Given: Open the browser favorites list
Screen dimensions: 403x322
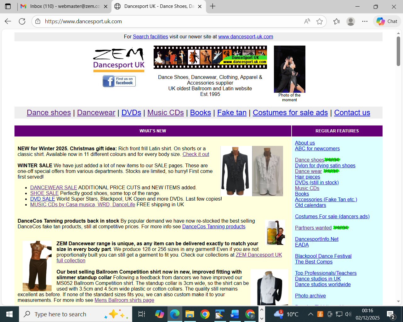Looking at the screenshot, I should 336,21.
